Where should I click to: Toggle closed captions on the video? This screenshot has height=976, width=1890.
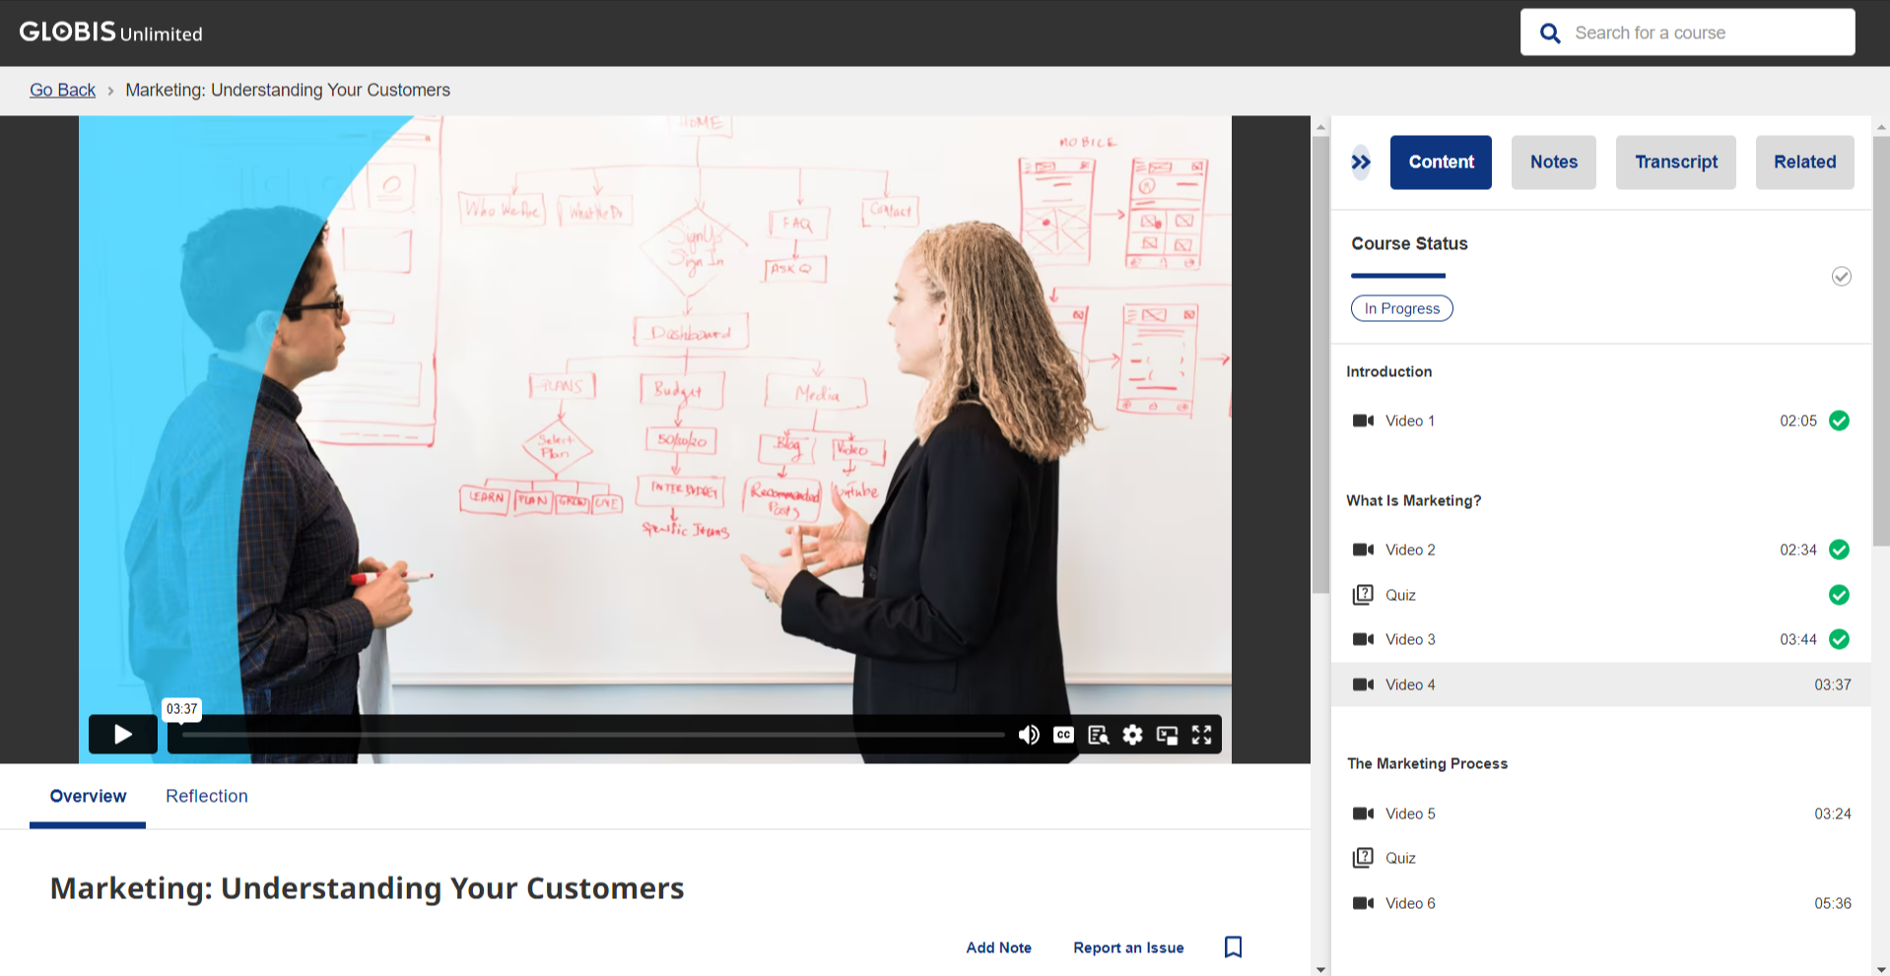(x=1063, y=735)
